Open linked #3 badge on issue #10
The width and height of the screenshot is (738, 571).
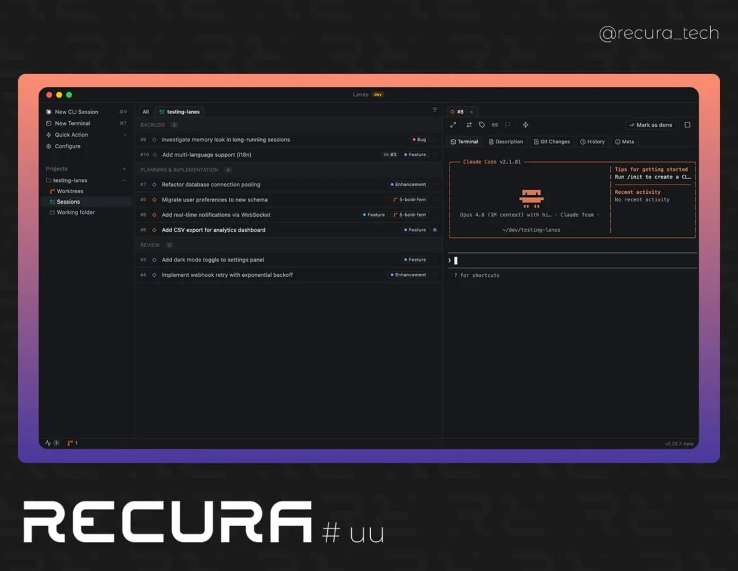[x=390, y=155]
